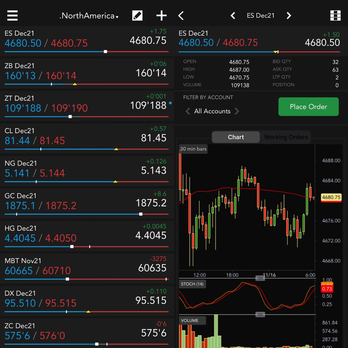The width and height of the screenshot is (348, 348).
Task: Show next contract after ES Dec21
Action: pos(289,16)
